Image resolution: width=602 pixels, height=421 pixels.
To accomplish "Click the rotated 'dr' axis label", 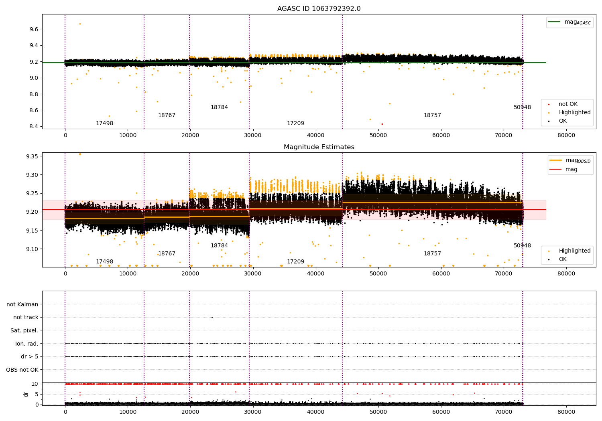I will pyautogui.click(x=26, y=394).
